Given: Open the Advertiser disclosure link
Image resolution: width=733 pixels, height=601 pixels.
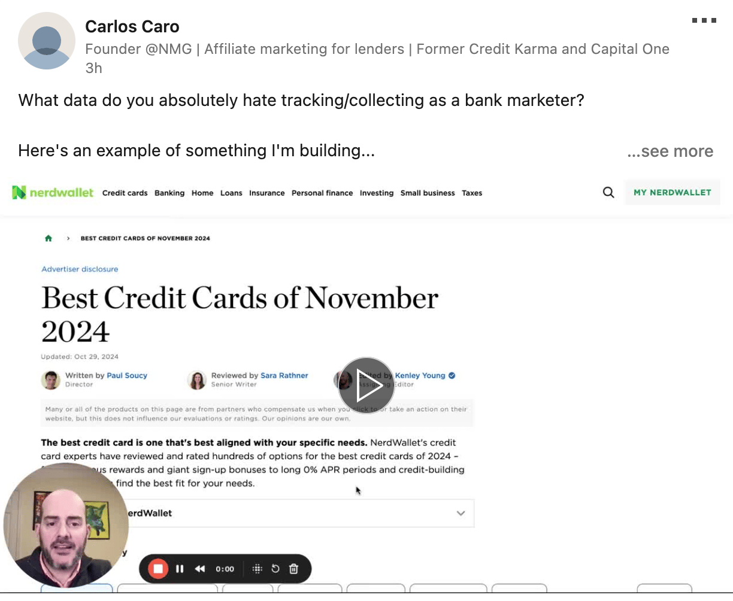Looking at the screenshot, I should pyautogui.click(x=80, y=269).
